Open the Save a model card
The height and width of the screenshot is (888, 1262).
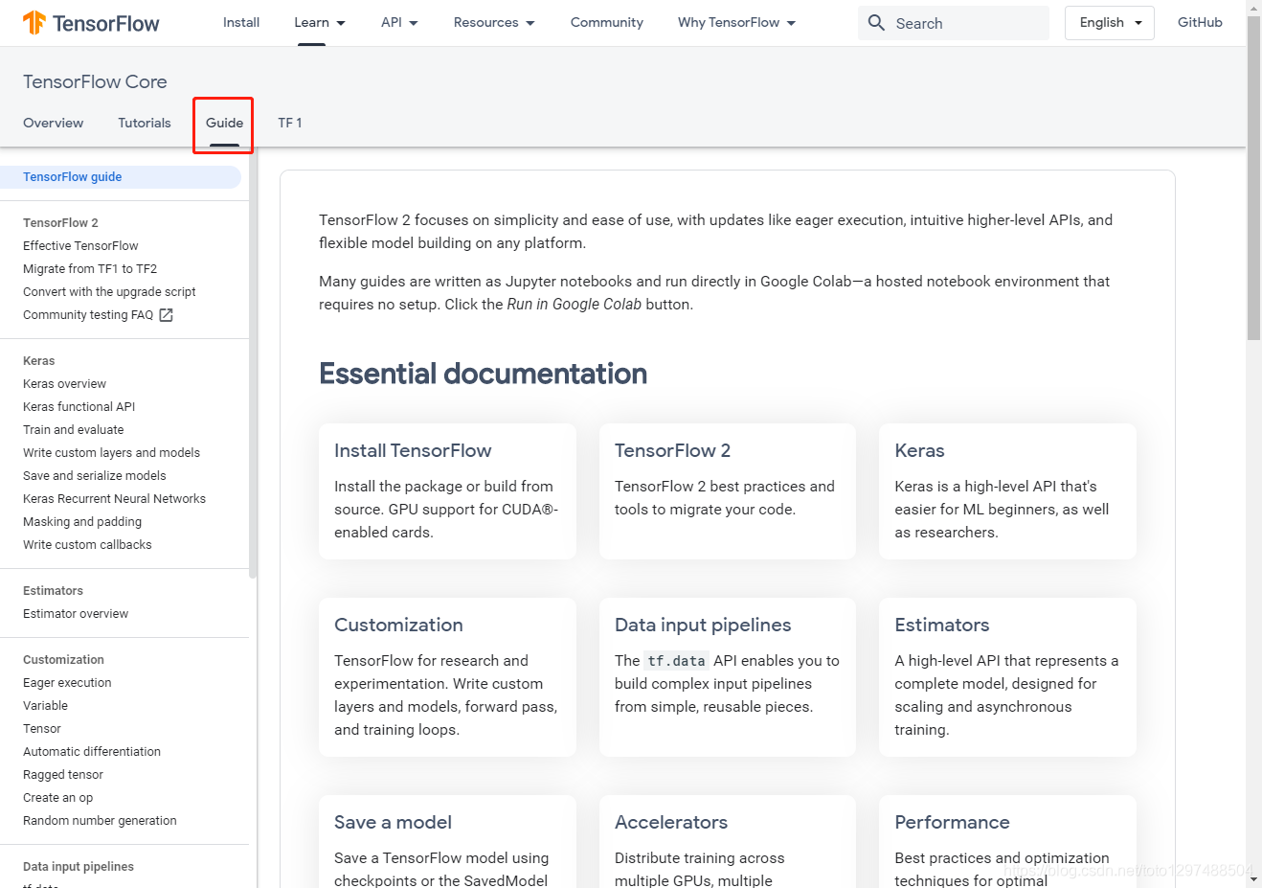click(447, 842)
